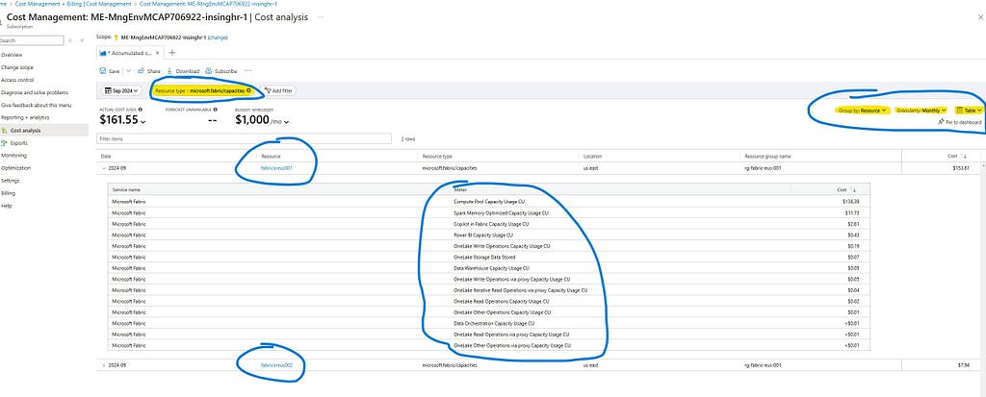The width and height of the screenshot is (986, 397).
Task: Close the Accumulated costs tab
Action: click(157, 54)
